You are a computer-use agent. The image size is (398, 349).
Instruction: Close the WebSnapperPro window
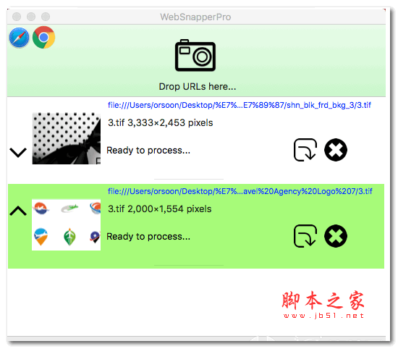pyautogui.click(x=17, y=17)
